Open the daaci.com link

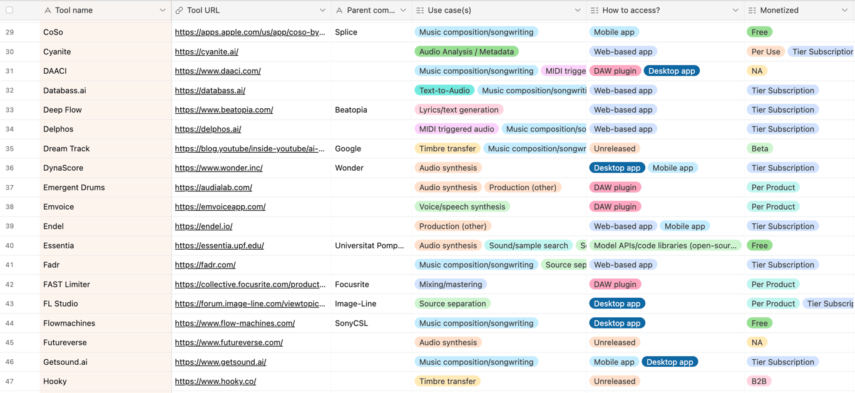[218, 71]
